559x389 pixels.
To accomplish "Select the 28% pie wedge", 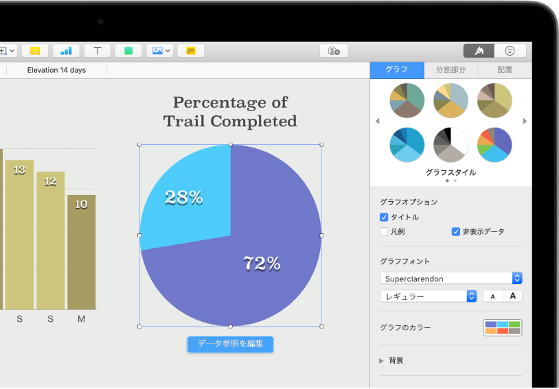I will pyautogui.click(x=184, y=198).
